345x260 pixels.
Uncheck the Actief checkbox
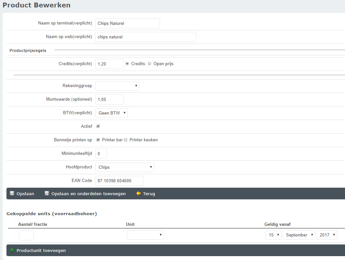pyautogui.click(x=98, y=126)
